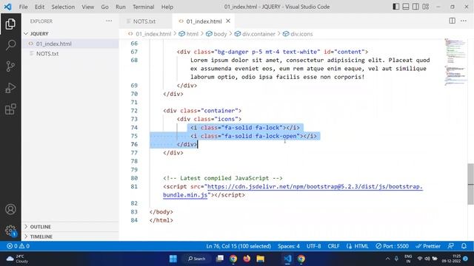This screenshot has height=266, width=474.
Task: Click Port : 5500 Live Server item
Action: point(392,246)
